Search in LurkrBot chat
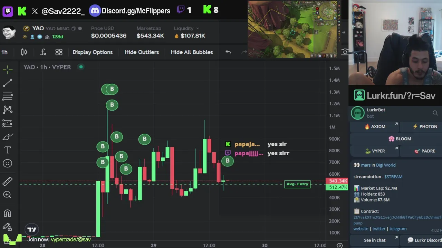This screenshot has height=248, width=442. 435,113
